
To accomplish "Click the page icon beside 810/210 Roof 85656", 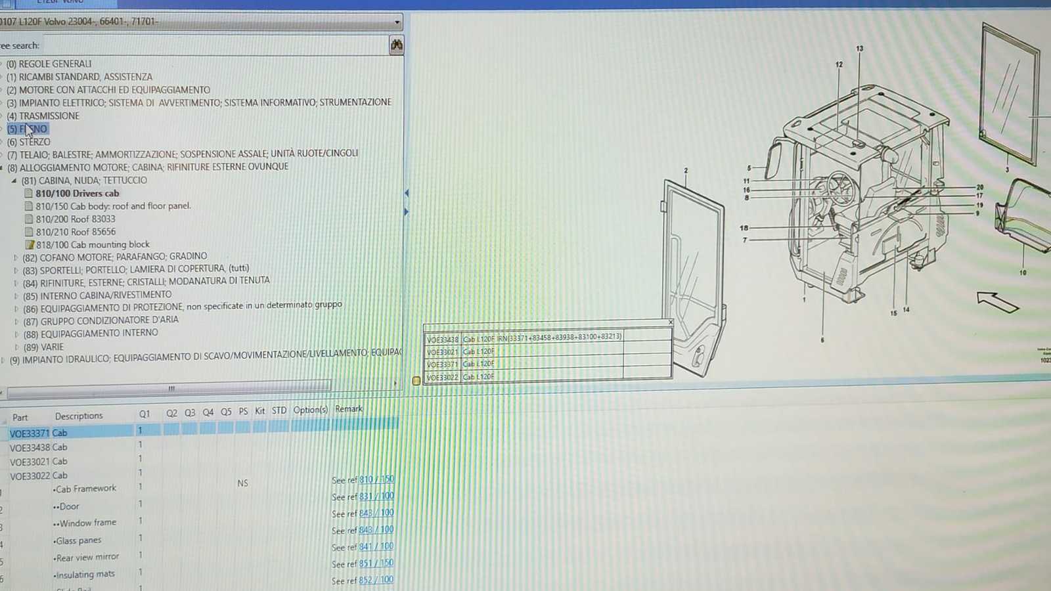I will coord(28,232).
